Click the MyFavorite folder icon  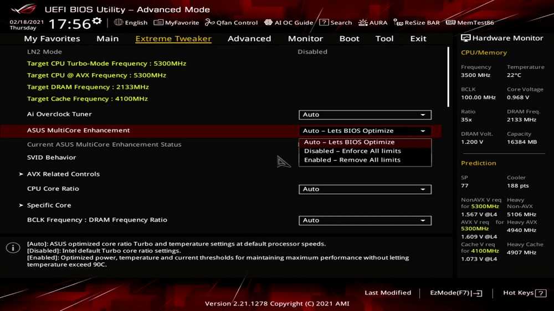158,22
